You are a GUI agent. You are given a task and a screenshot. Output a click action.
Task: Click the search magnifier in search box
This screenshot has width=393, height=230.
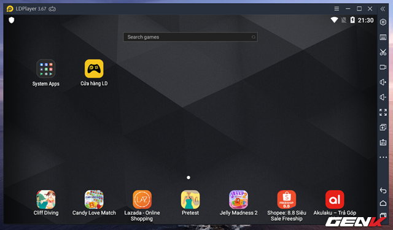coord(254,37)
